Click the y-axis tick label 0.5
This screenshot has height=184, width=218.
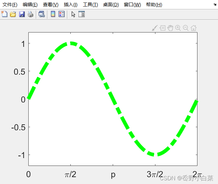pos(19,72)
